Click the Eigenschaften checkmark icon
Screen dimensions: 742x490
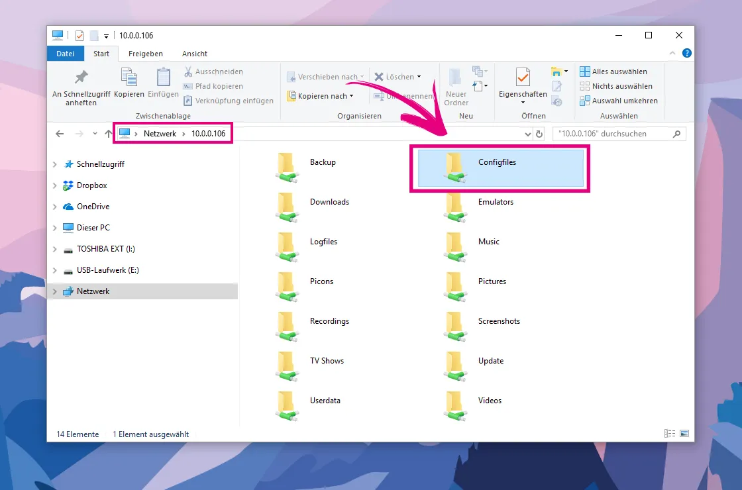click(x=523, y=77)
